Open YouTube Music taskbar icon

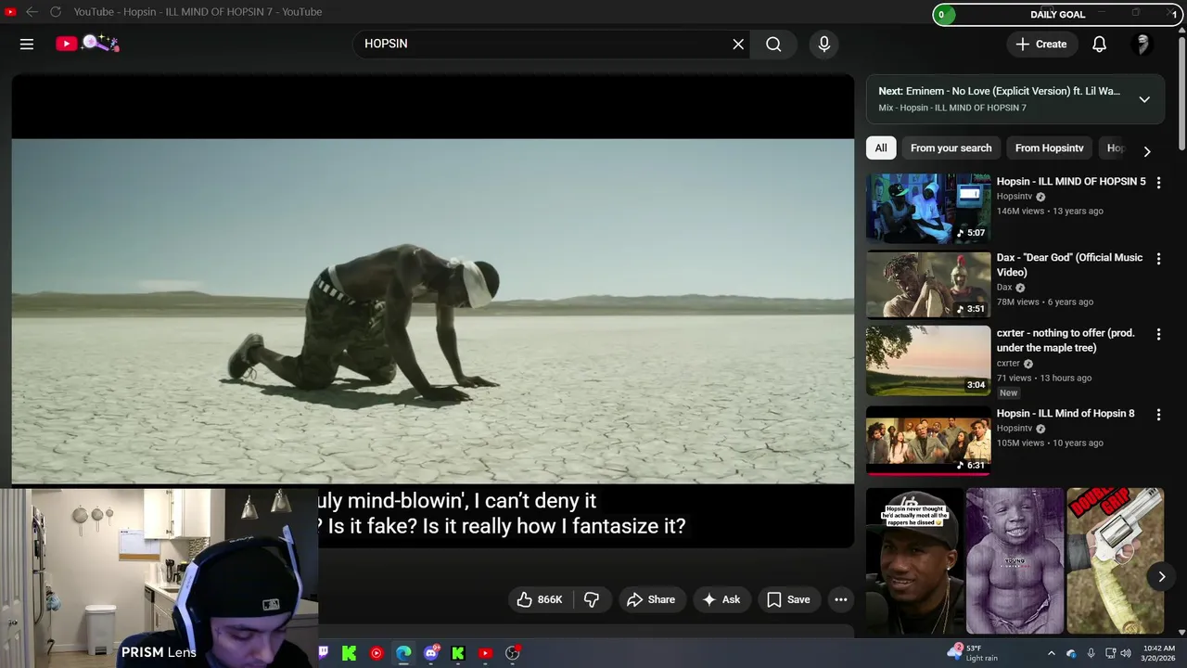pos(377,653)
